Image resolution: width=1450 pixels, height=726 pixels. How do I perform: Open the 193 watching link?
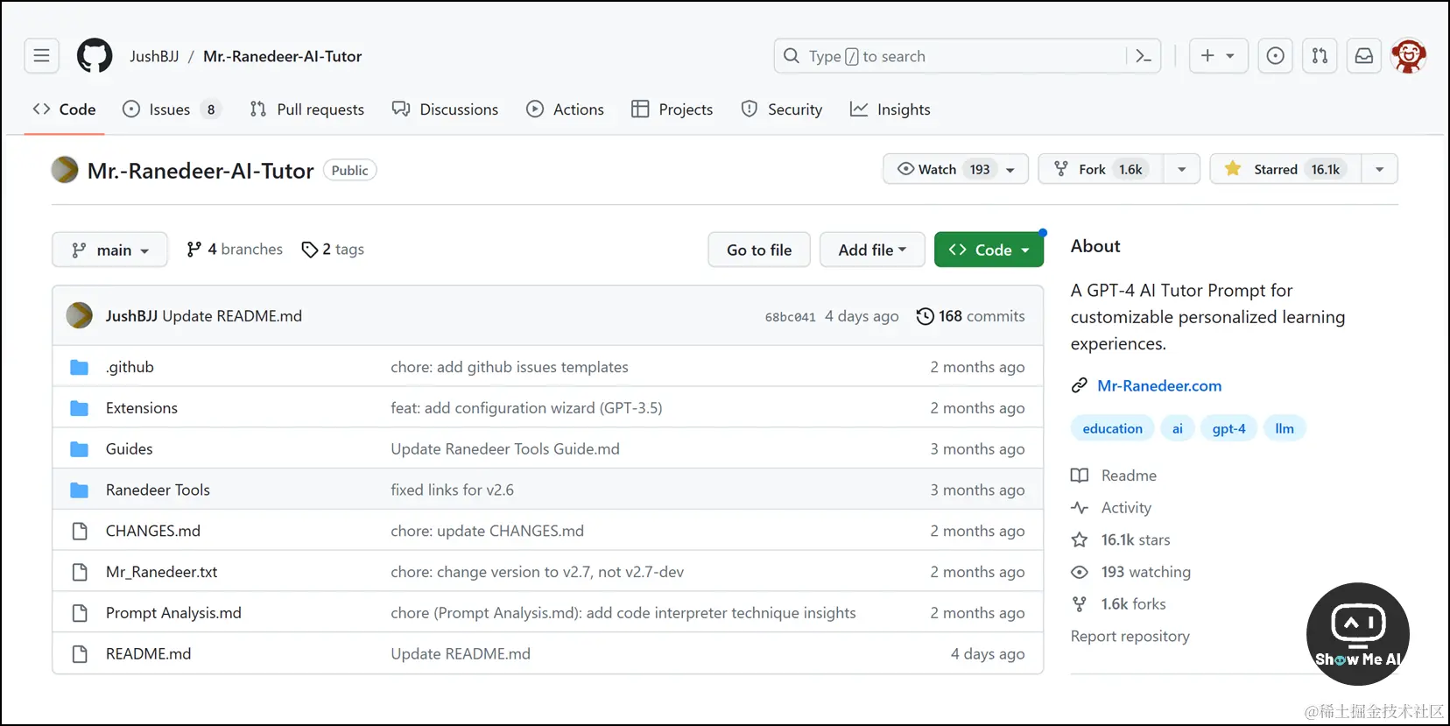pos(1145,572)
